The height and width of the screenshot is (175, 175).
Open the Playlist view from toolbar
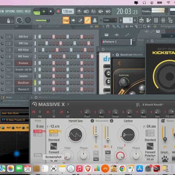(x=141, y=20)
